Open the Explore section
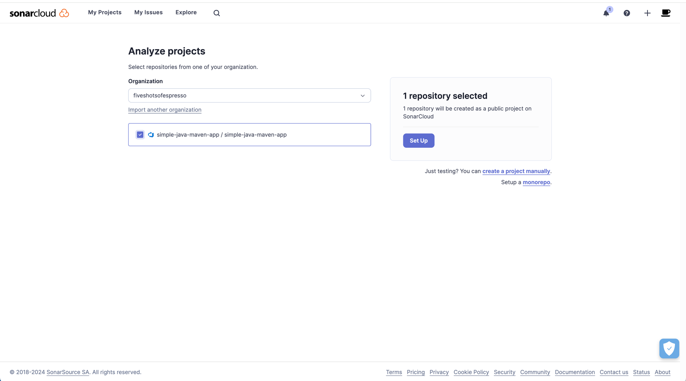The height and width of the screenshot is (381, 686). click(186, 12)
